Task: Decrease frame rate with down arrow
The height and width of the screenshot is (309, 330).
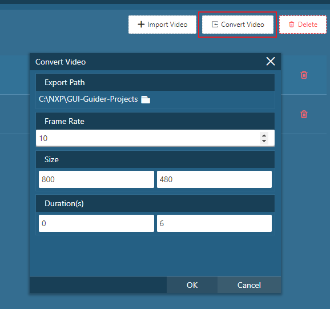Action: point(264,141)
